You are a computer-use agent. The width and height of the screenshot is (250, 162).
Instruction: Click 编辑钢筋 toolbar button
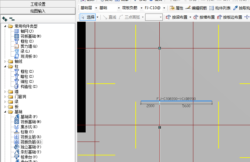(x=196, y=8)
